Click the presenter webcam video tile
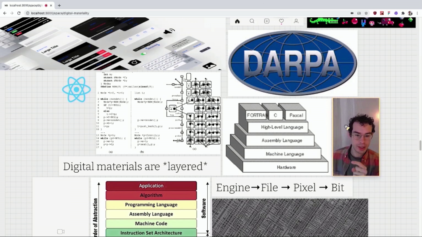422x237 pixels. [x=356, y=137]
